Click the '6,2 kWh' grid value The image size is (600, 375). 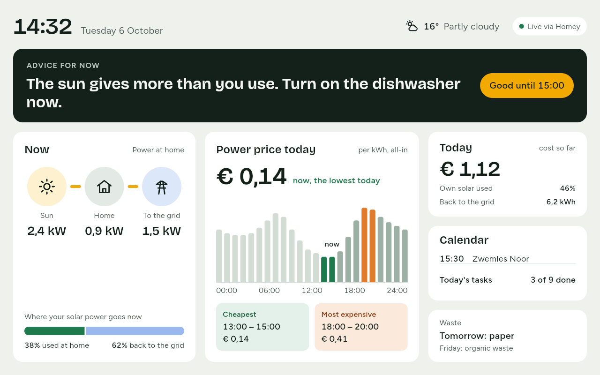coord(561,202)
